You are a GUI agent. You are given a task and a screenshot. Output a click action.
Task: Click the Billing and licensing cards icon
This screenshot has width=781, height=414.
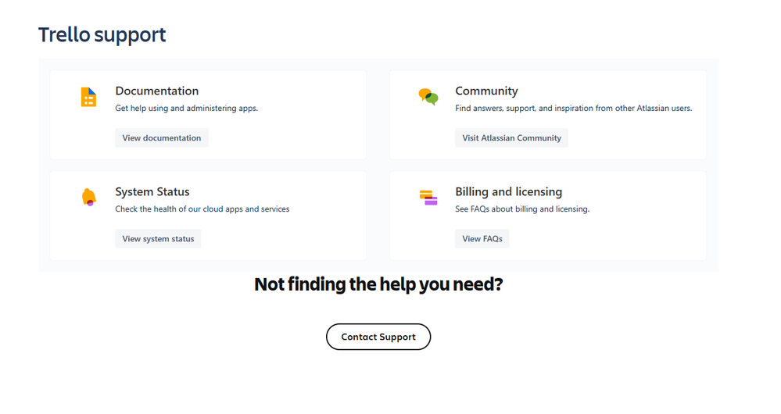tap(428, 198)
